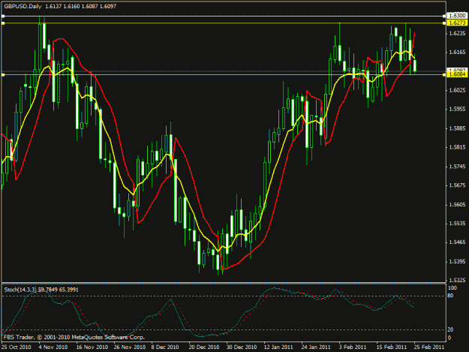The width and height of the screenshot is (469, 352).
Task: Select the white 1.6300 price tag
Action: tap(457, 16)
